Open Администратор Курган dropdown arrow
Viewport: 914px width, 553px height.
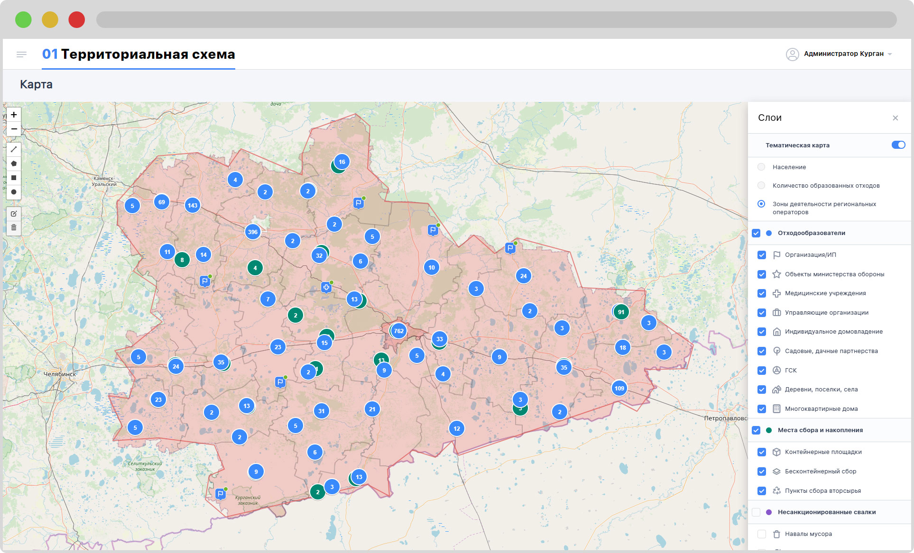pos(890,54)
